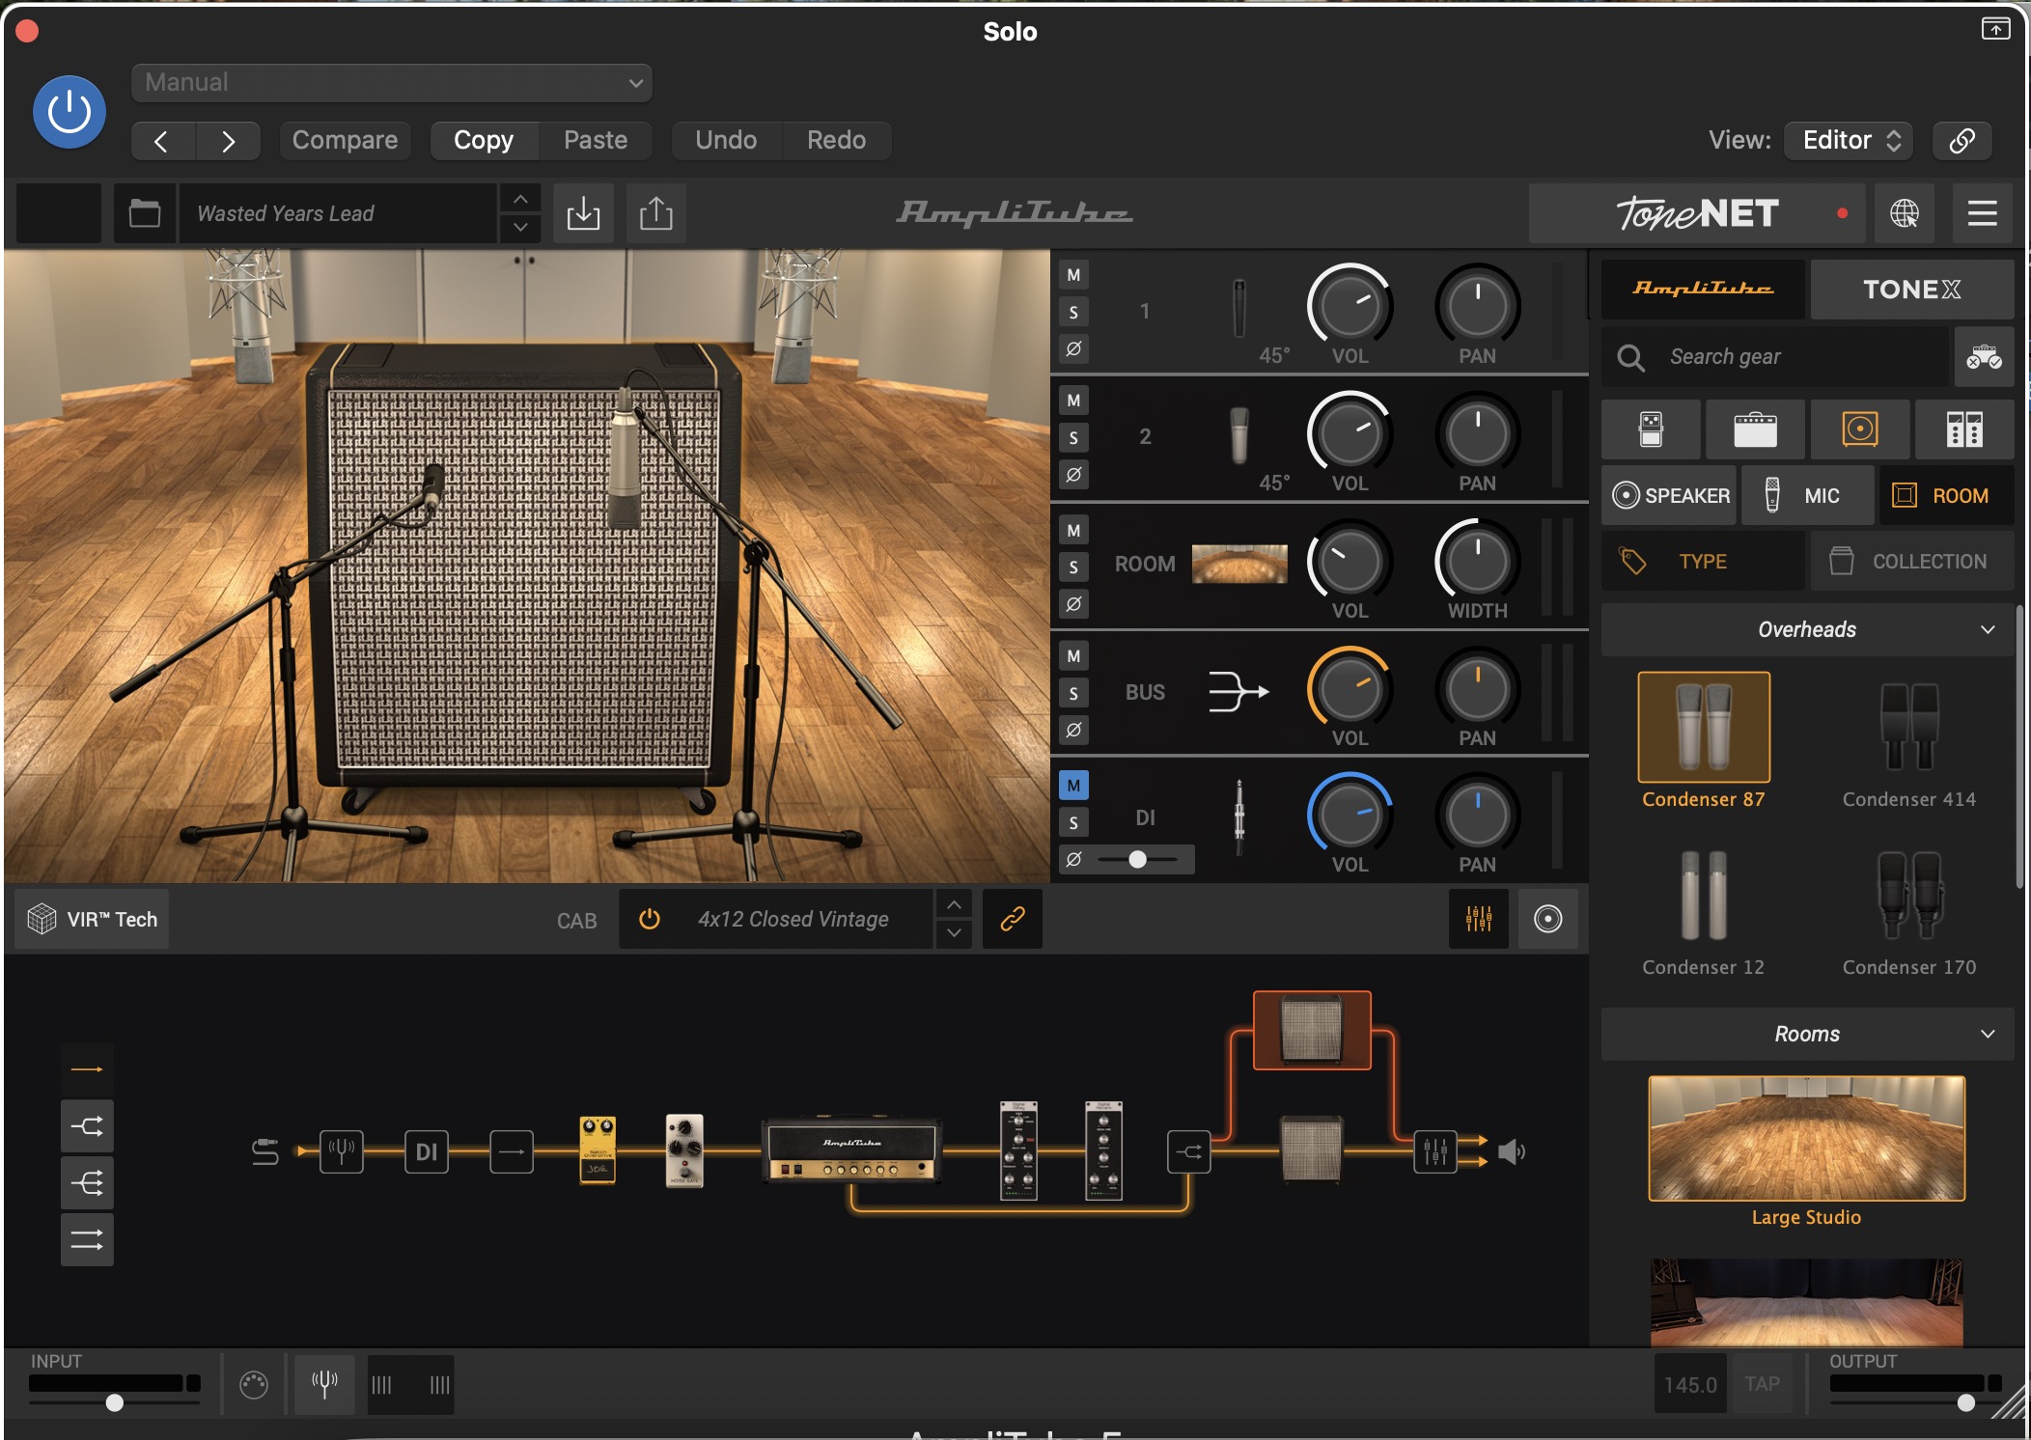This screenshot has height=1440, width=2031.
Task: Open the VIR Tech view
Action: pyautogui.click(x=93, y=919)
